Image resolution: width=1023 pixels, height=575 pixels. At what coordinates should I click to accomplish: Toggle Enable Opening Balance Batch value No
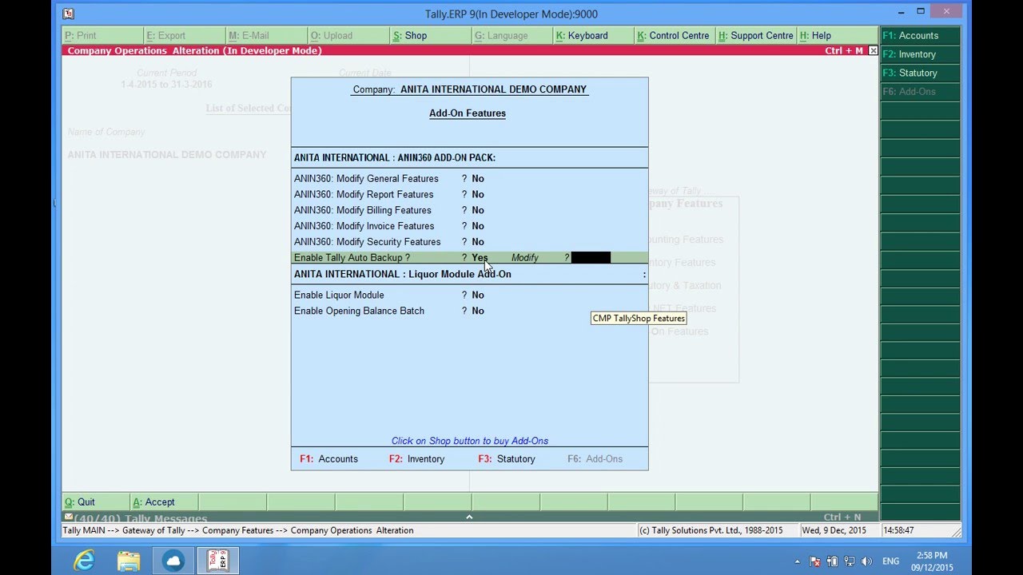point(478,311)
